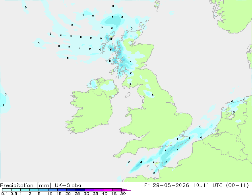Click the "Precipitation" title text

17,185
